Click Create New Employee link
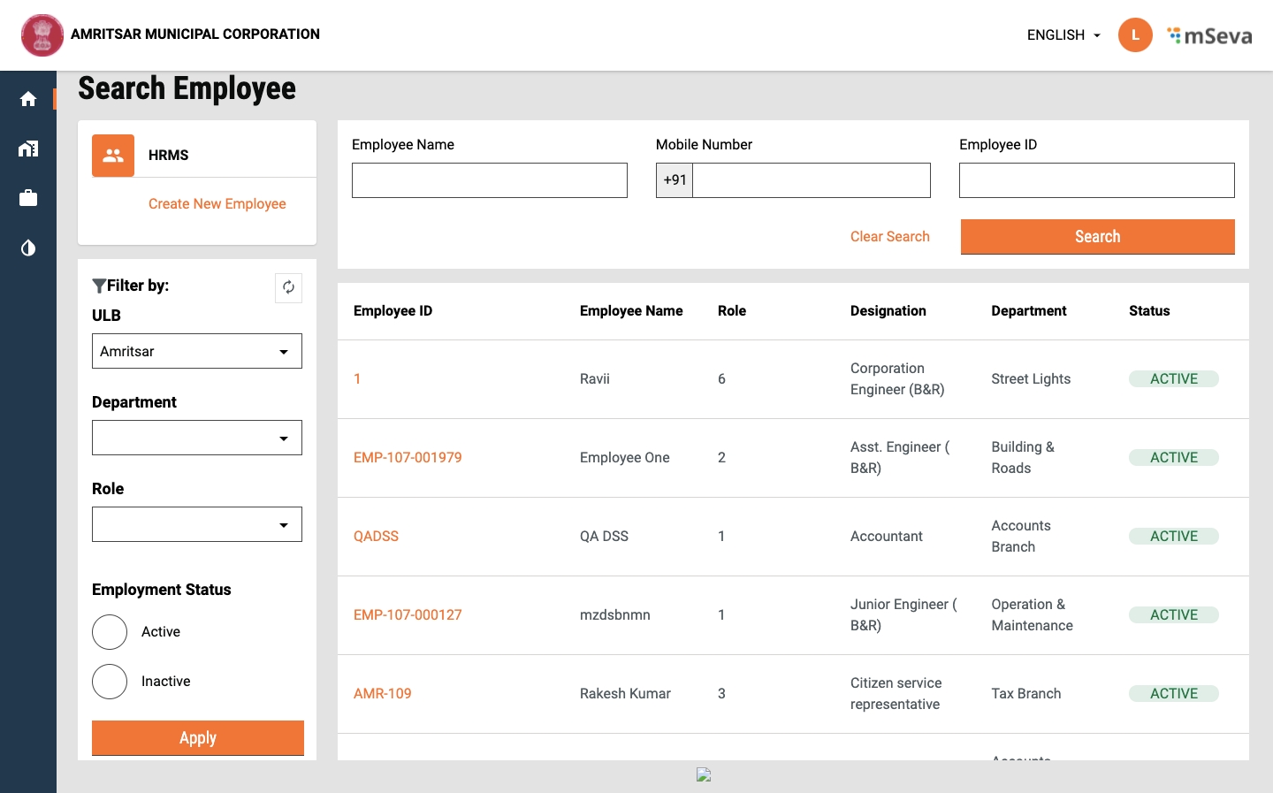Image resolution: width=1273 pixels, height=793 pixels. tap(217, 204)
